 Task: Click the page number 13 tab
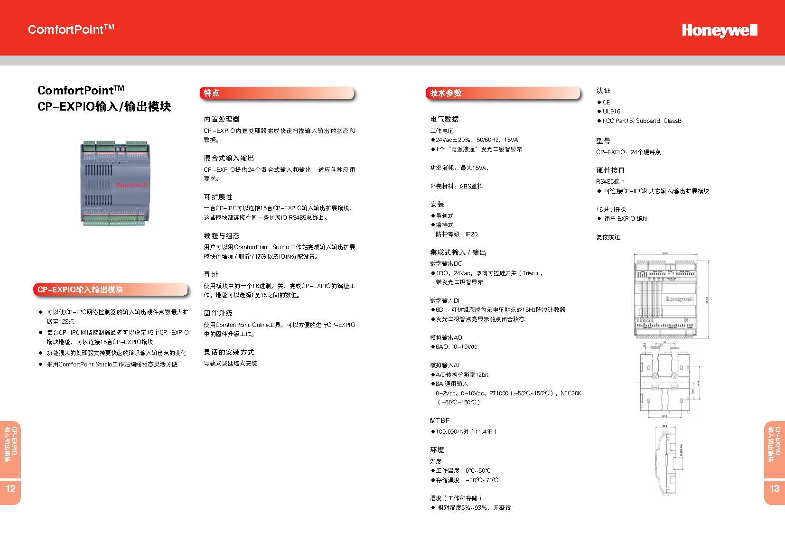point(775,488)
